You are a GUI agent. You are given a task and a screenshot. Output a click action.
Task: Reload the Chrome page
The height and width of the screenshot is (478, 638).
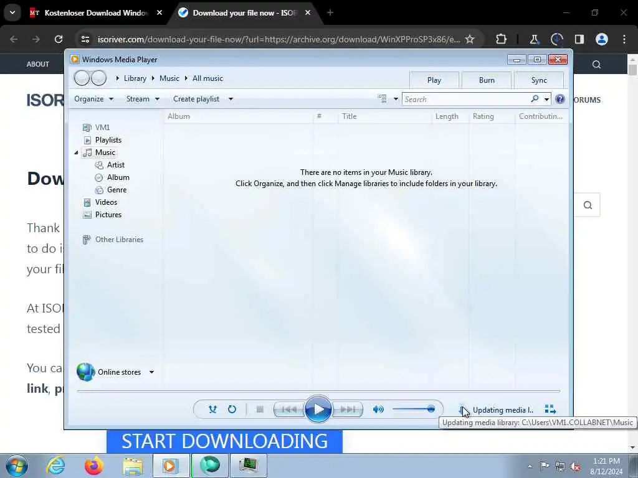59,39
